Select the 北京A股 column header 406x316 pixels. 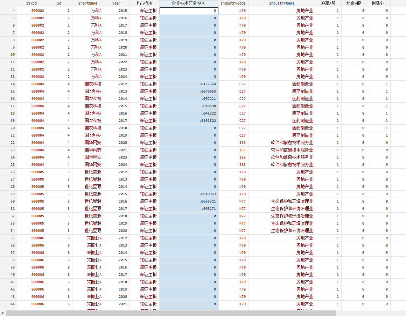pos(354,3)
